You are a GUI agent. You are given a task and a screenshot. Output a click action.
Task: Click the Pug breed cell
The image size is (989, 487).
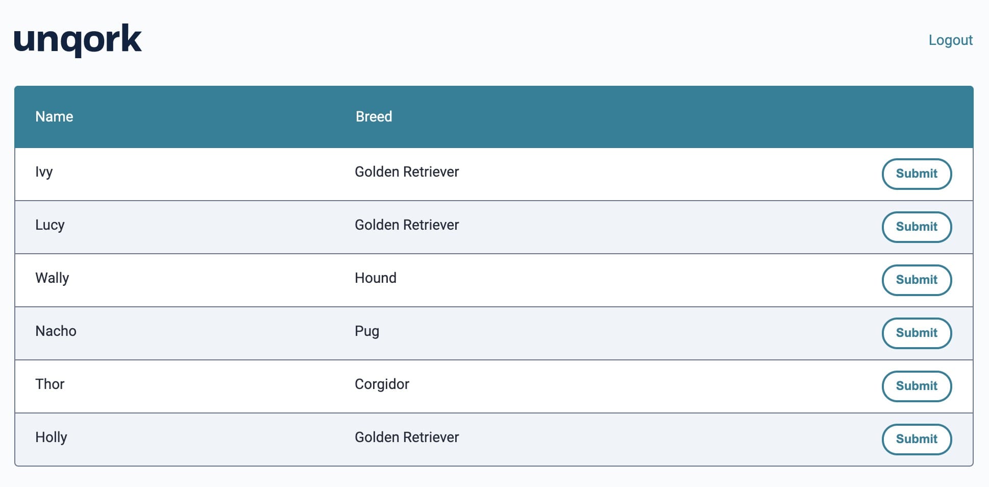click(367, 331)
